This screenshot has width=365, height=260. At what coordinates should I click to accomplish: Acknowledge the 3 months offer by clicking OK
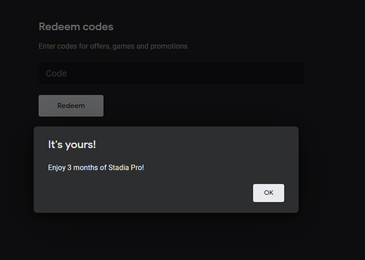pos(268,193)
